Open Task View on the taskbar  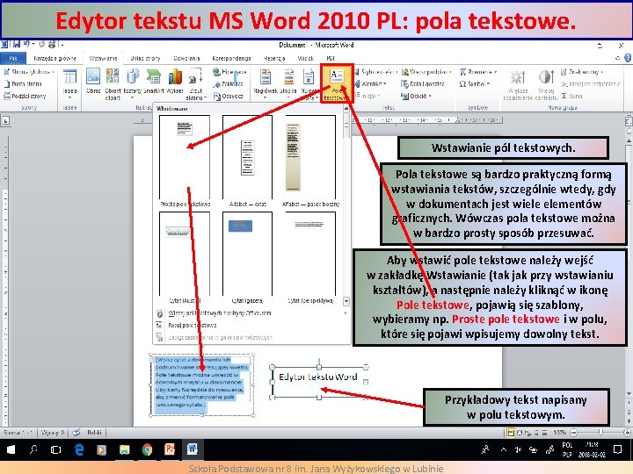click(x=56, y=449)
